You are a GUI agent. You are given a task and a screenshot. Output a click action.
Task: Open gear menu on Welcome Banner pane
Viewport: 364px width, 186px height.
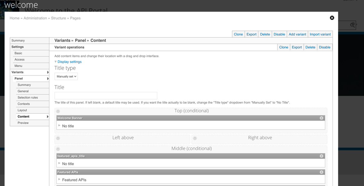[321, 118]
